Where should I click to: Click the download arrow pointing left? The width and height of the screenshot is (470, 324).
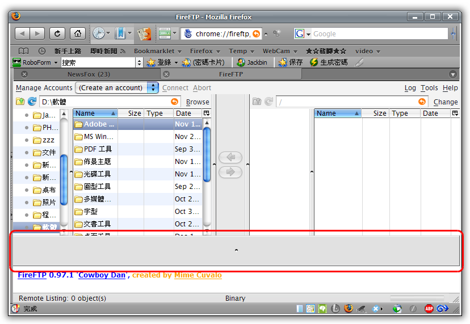pos(230,157)
